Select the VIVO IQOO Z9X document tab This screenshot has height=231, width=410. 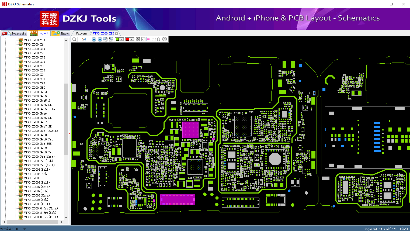[103, 33]
